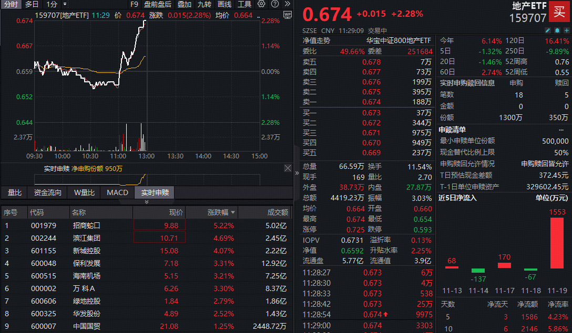Open help using the question mark icon

point(274,4)
